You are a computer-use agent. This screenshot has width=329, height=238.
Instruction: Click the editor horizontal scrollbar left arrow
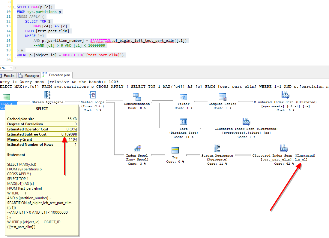click(16, 68)
